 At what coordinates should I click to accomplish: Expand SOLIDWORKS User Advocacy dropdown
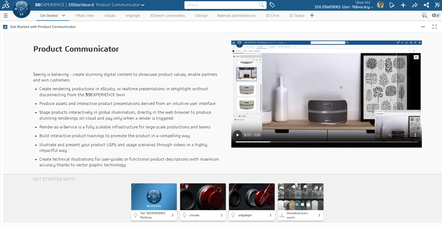tap(372, 7)
